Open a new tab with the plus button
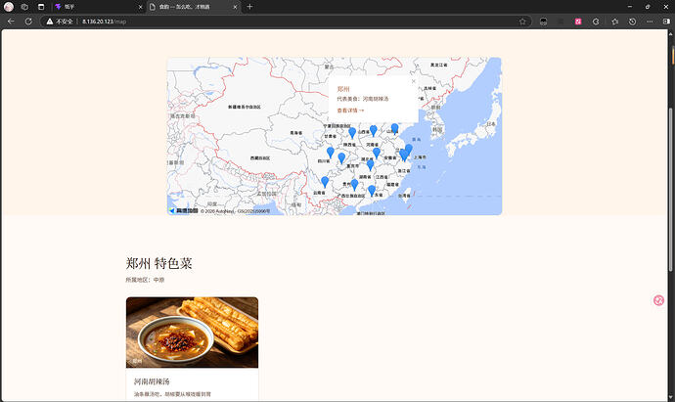This screenshot has width=675, height=402. (x=249, y=7)
